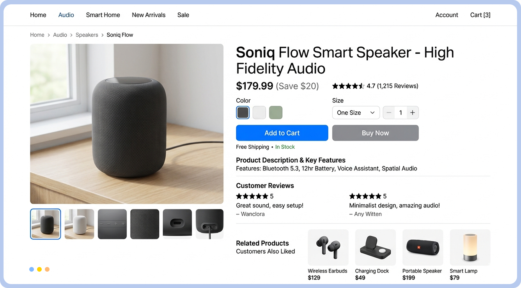Image resolution: width=521 pixels, height=288 pixels.
Task: Open Cart [3]
Action: 480,15
